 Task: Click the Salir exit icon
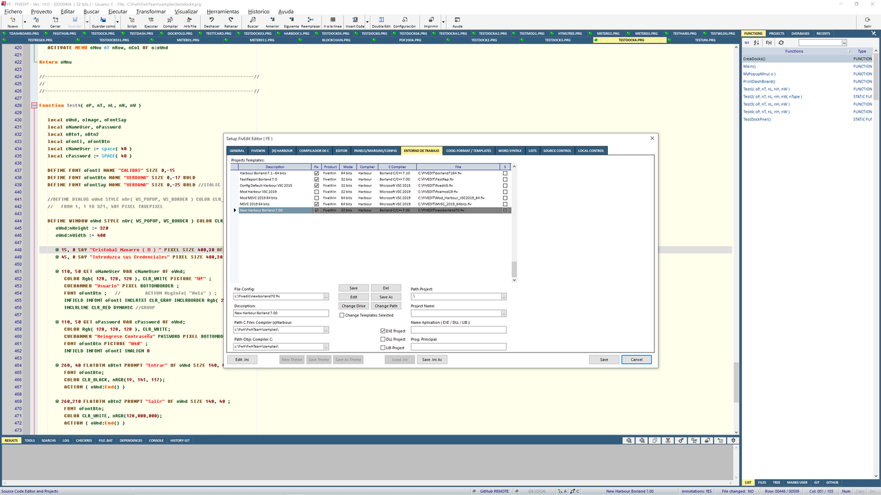pyautogui.click(x=868, y=21)
